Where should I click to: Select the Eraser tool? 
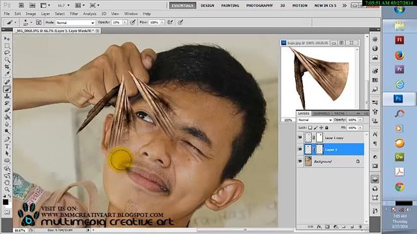point(7,110)
